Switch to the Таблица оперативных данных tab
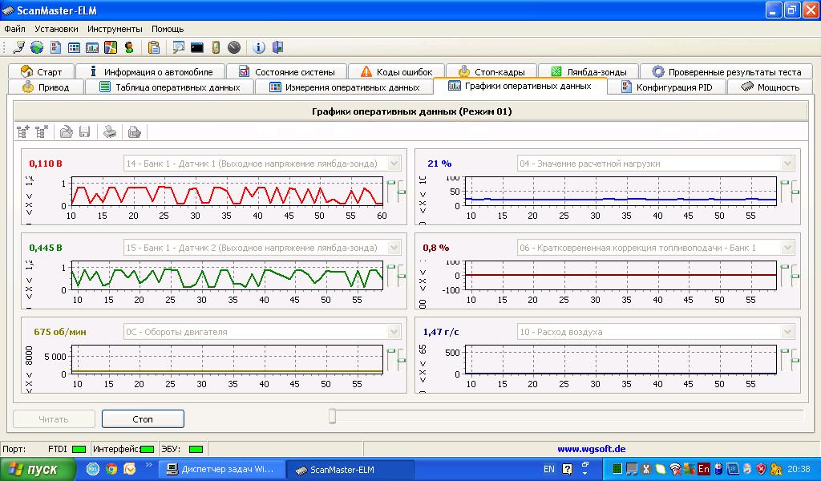Image resolution: width=821 pixels, height=481 pixels. (170, 87)
